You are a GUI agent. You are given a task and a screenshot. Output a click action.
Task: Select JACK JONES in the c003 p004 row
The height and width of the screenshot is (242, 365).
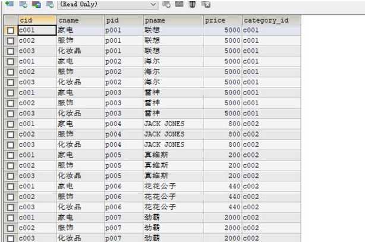coord(173,144)
